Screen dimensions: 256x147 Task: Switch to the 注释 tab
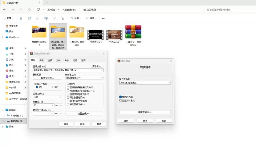coord(83,60)
